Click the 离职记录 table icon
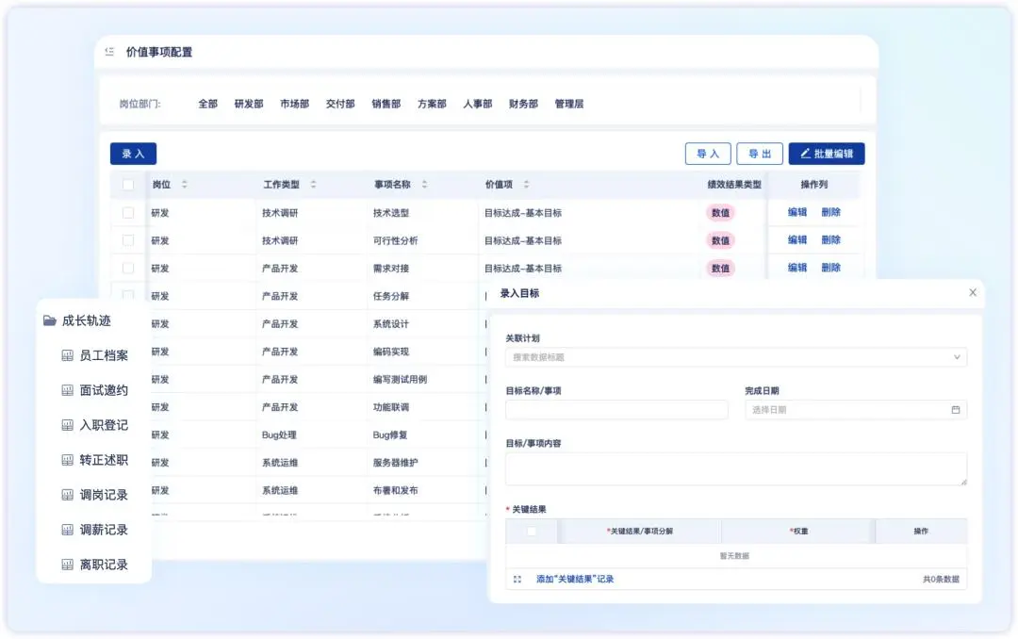Image resolution: width=1018 pixels, height=639 pixels. pos(67,565)
